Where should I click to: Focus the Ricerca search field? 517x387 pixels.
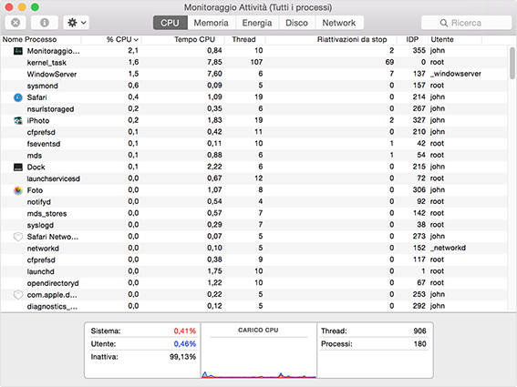pos(466,23)
